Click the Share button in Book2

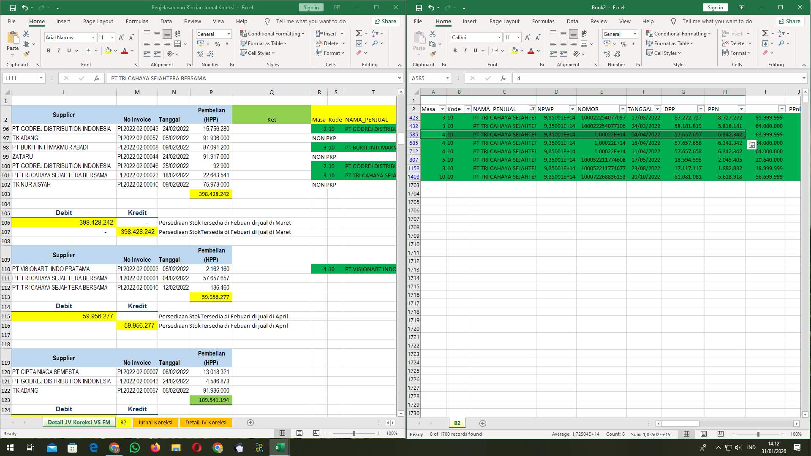(x=790, y=21)
